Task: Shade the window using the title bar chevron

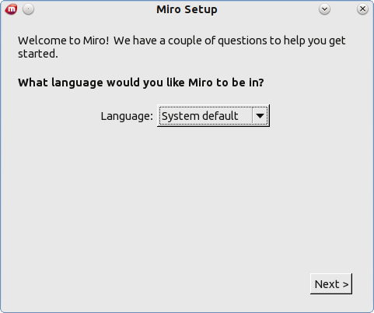Action: click(324, 9)
